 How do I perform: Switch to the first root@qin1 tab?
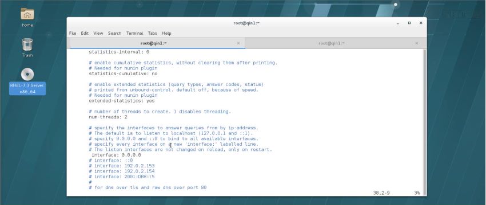154,43
